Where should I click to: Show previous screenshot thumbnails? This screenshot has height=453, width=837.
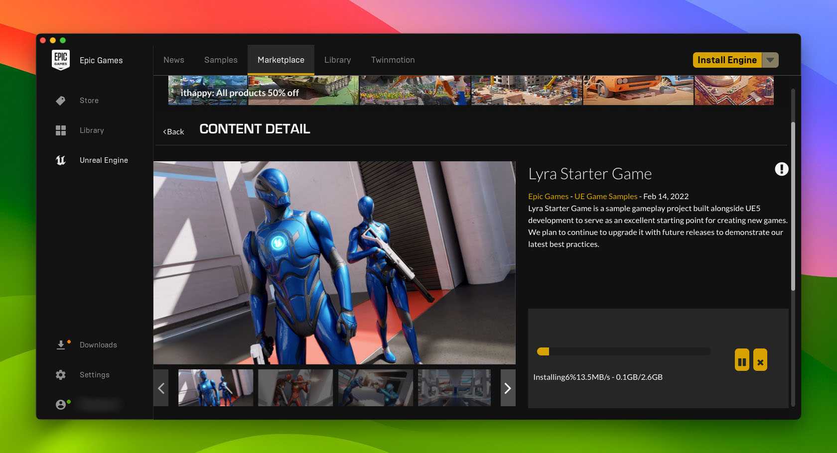pyautogui.click(x=161, y=388)
